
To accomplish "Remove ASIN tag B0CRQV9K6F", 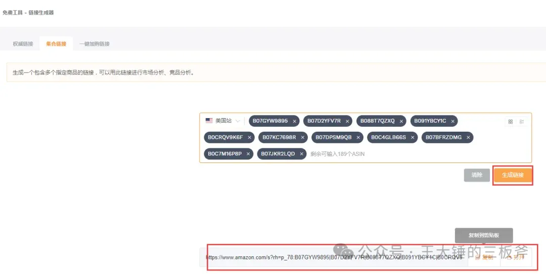I will click(249, 138).
